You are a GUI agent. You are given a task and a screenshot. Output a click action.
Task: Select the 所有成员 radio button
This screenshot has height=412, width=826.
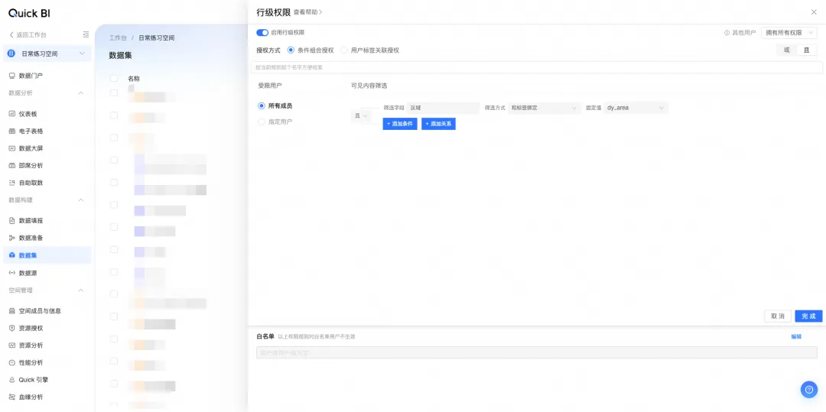click(x=262, y=105)
